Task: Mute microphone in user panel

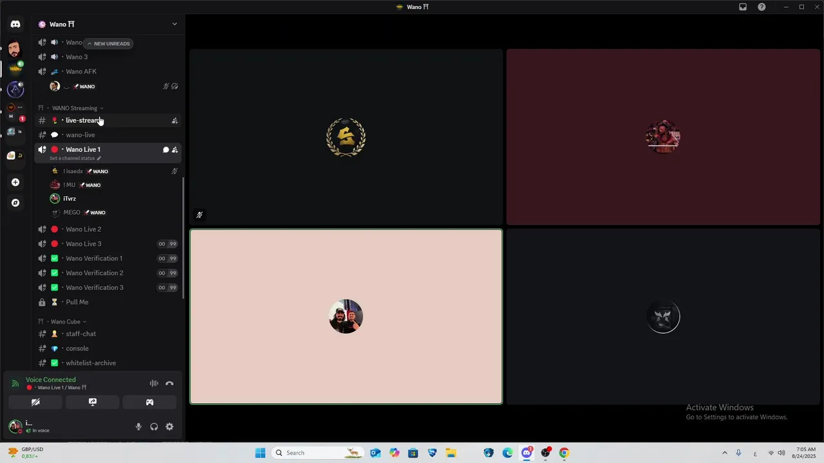Action: (138, 426)
